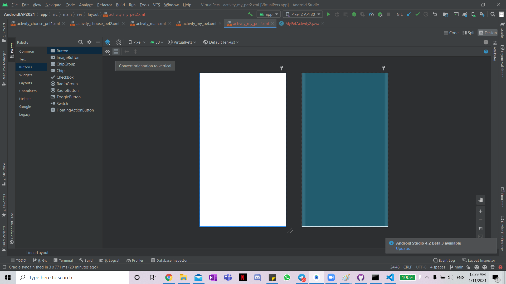Screen dimensions: 506x284
Task: Switch to Split view mode
Action: tap(469, 33)
